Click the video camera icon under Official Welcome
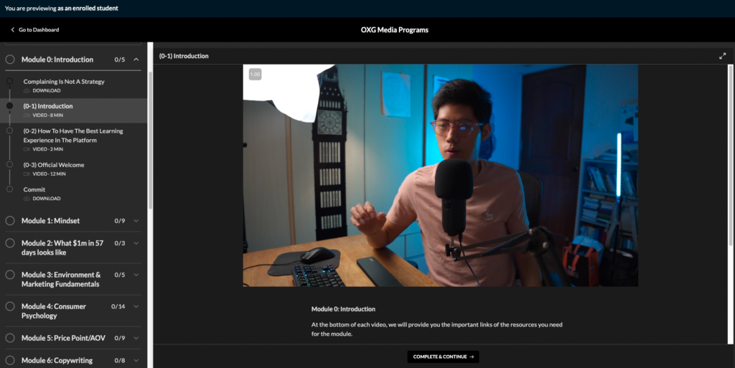 (27, 174)
